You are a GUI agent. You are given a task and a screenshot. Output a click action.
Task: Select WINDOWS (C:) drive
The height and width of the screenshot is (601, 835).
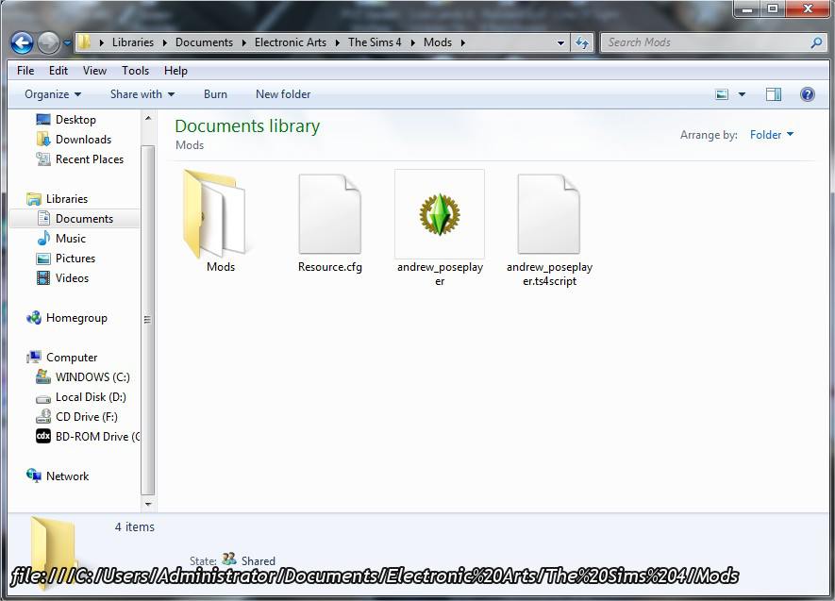click(x=92, y=376)
